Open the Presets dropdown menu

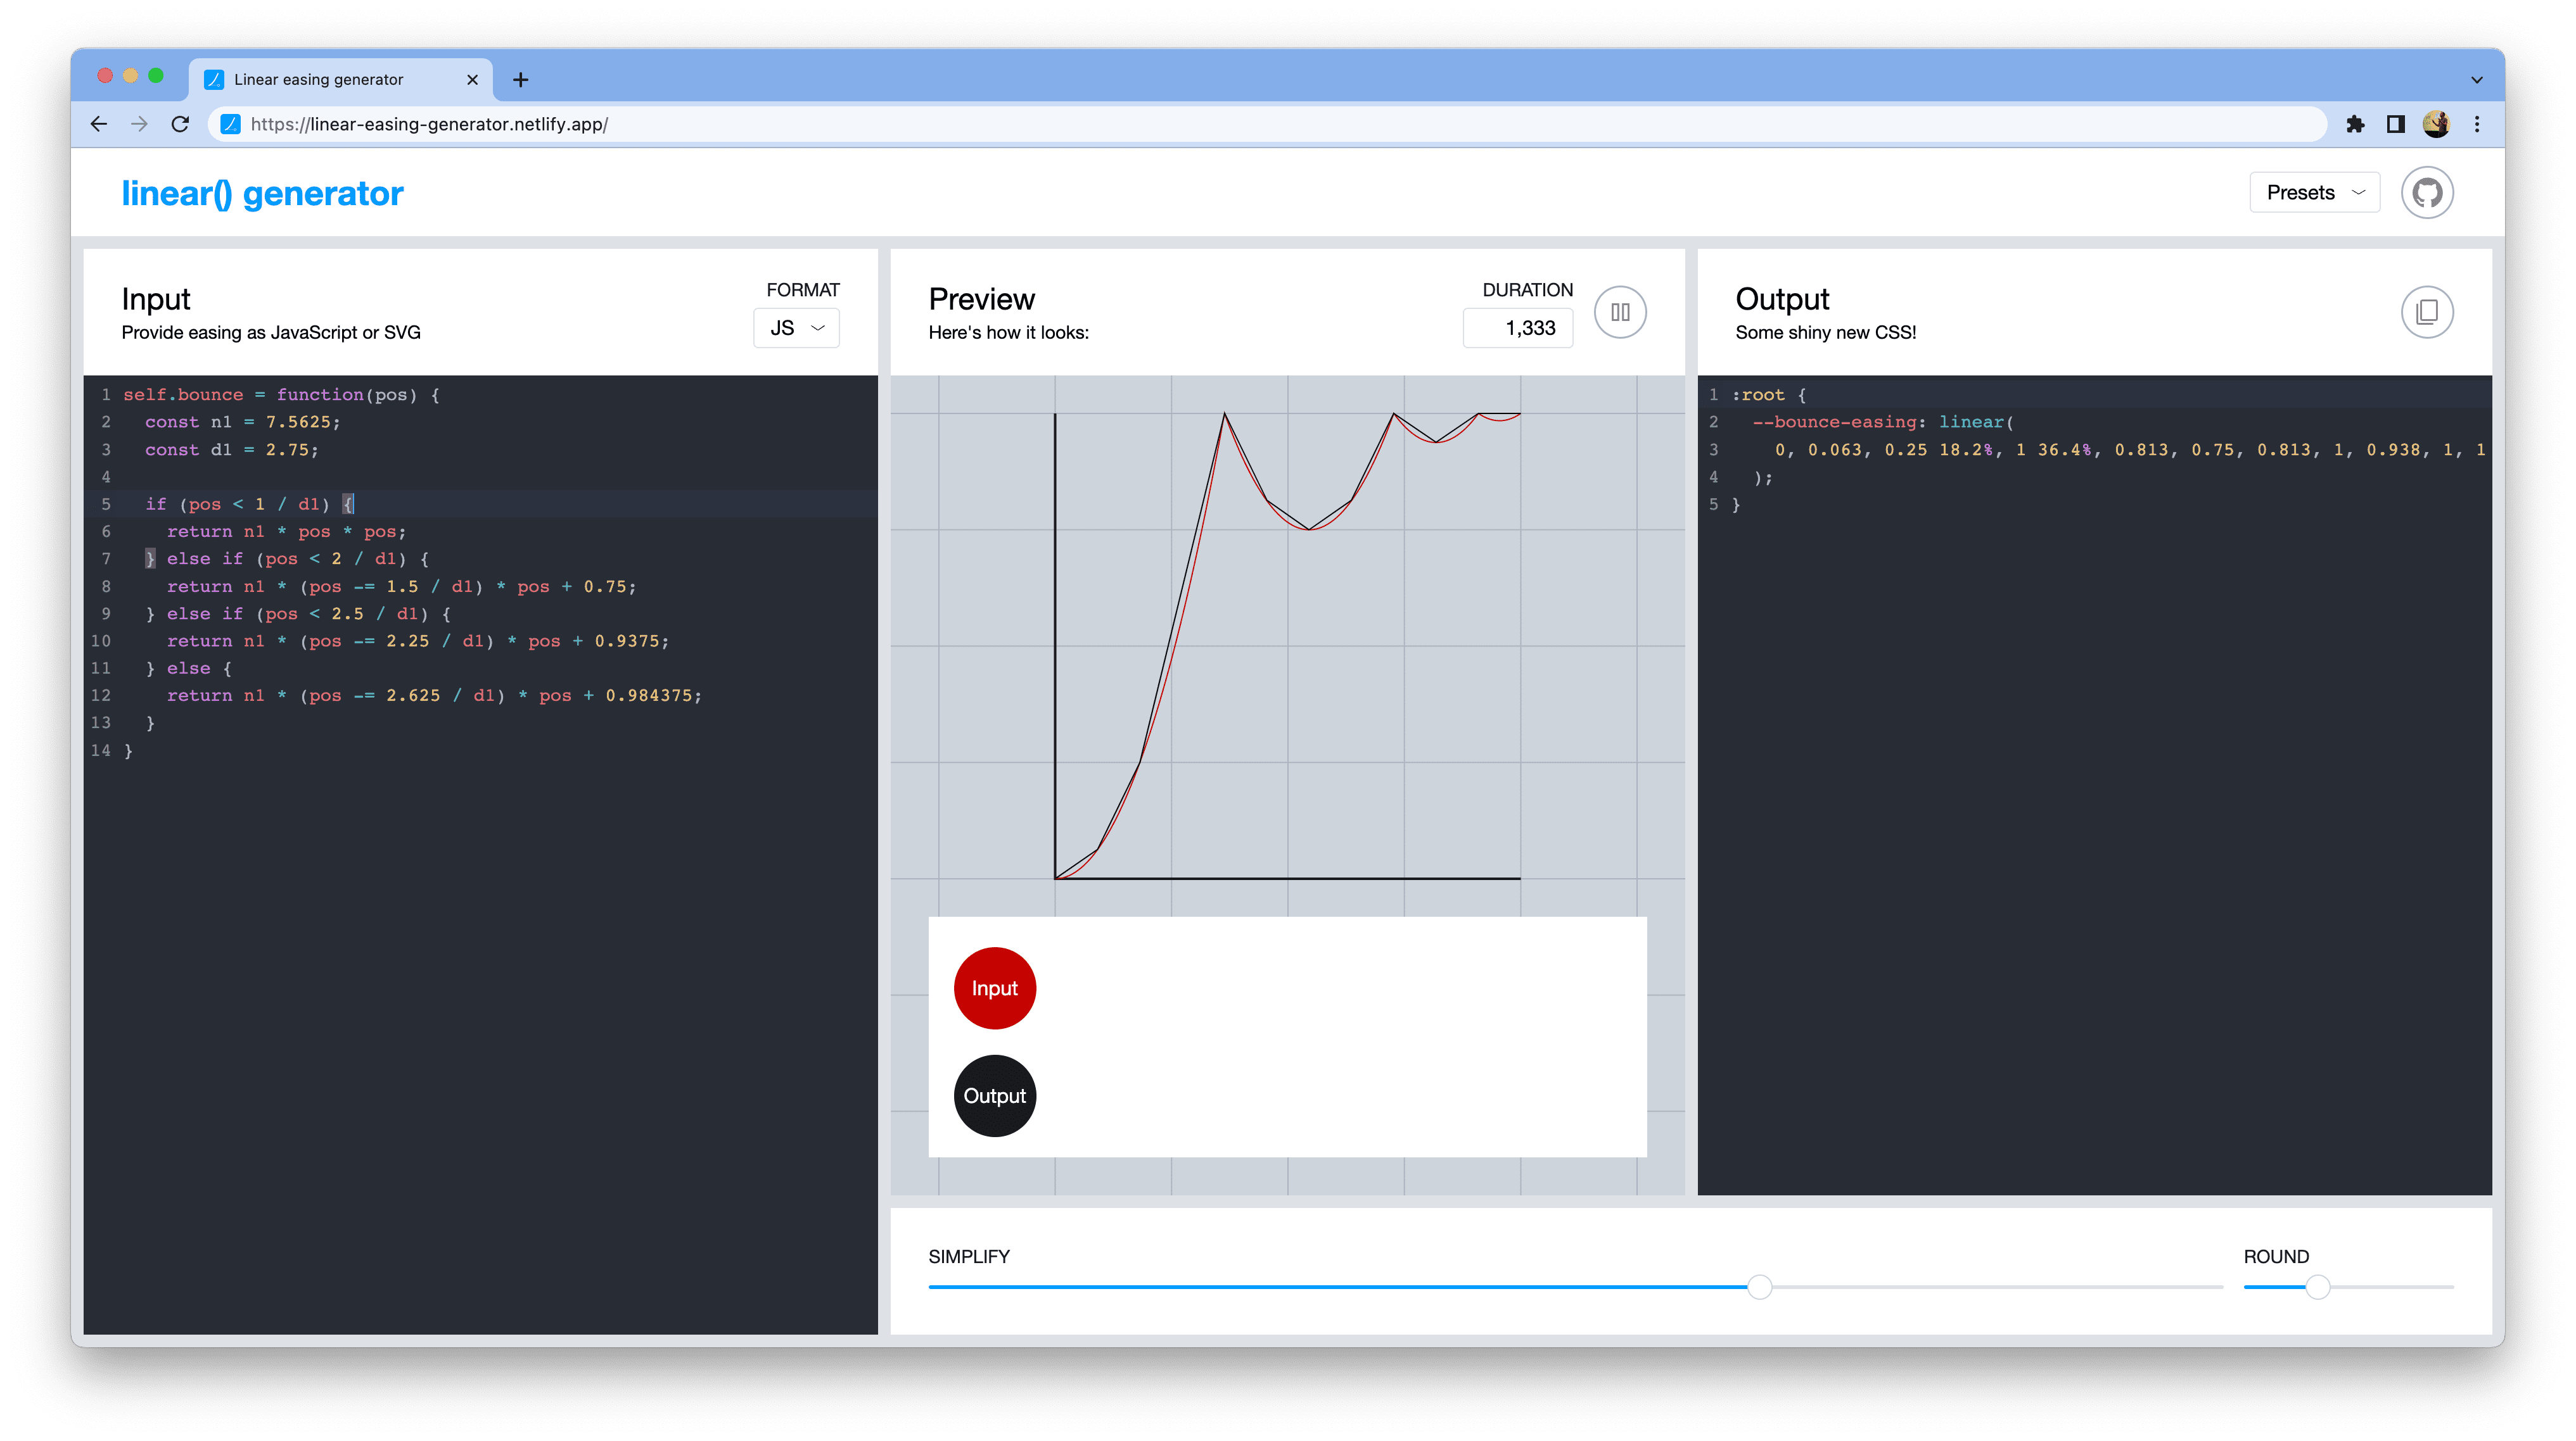click(2316, 191)
